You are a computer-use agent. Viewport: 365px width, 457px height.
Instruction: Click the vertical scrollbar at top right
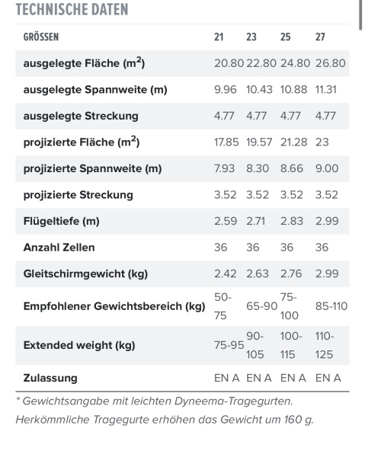360,14
